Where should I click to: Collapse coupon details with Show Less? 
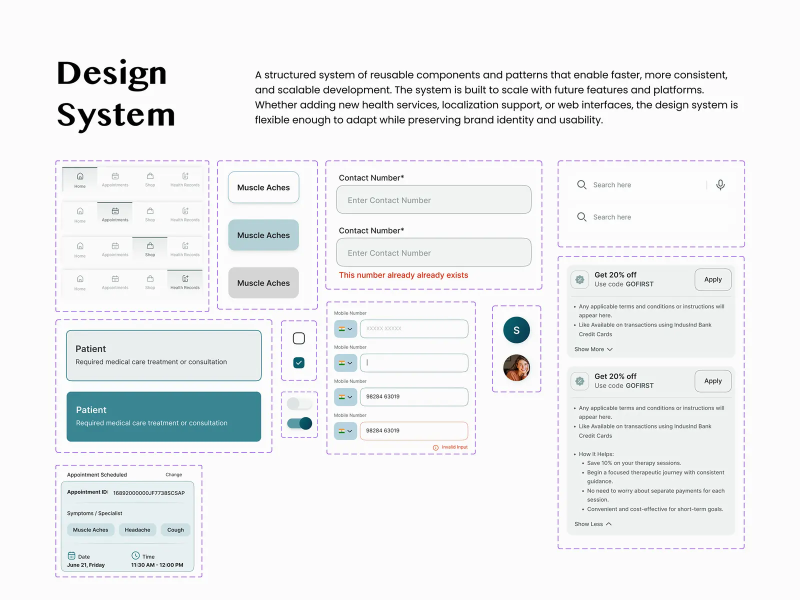[x=593, y=524]
